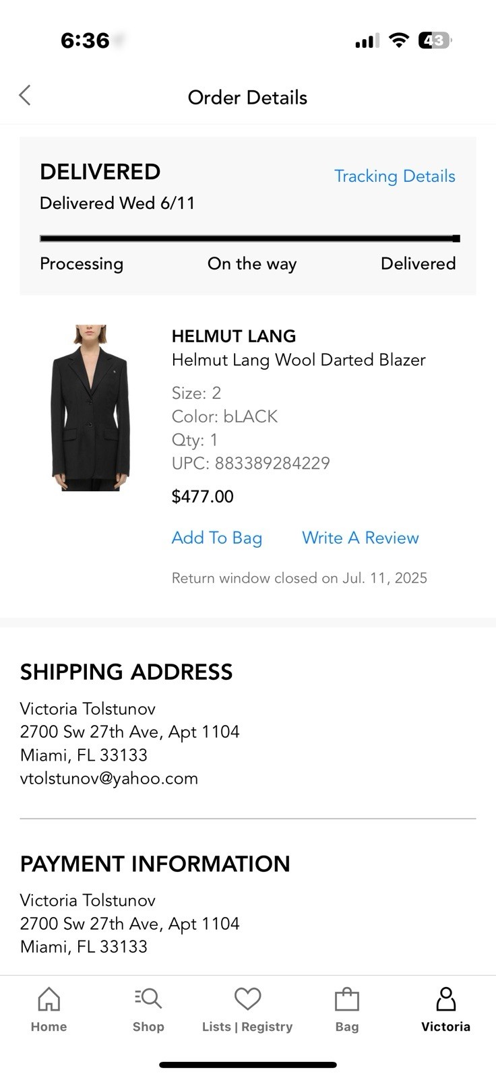Tap the 6:36 clock in status bar
Image resolution: width=496 pixels, height=1078 pixels.
tap(85, 40)
